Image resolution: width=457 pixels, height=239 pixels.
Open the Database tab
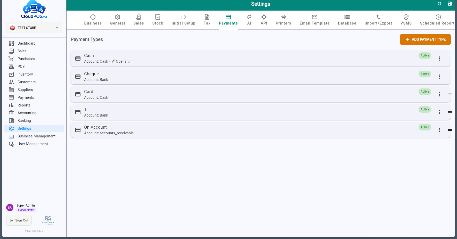(347, 20)
